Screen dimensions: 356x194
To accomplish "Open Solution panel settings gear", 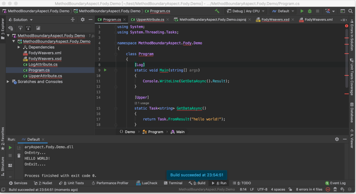I will coord(83,19).
